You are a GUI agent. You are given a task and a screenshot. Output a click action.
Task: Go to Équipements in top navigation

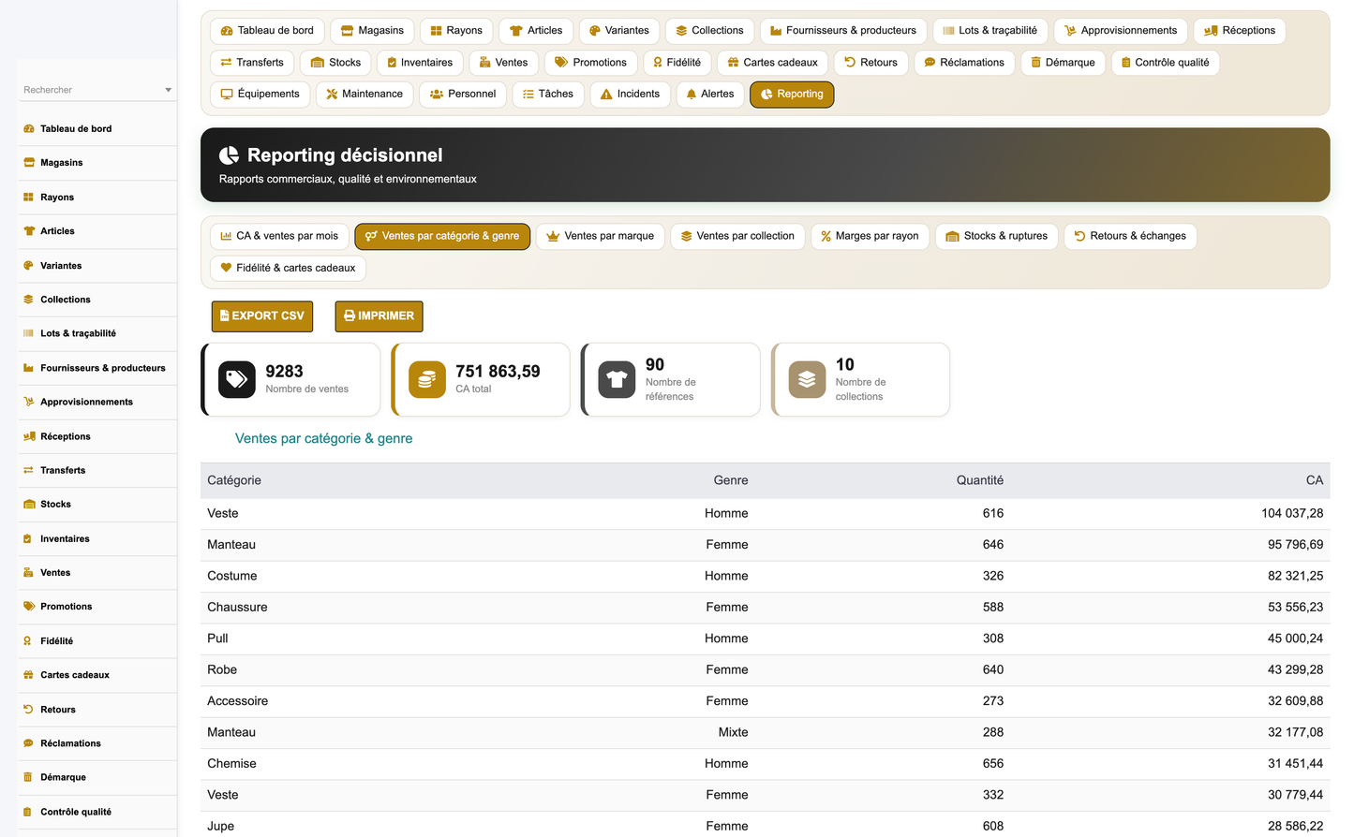260,95
